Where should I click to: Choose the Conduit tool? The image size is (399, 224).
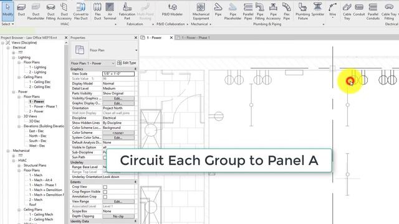[x=359, y=10]
